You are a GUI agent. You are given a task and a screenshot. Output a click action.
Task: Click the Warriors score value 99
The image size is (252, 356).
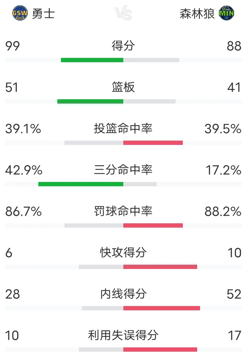coord(13,46)
